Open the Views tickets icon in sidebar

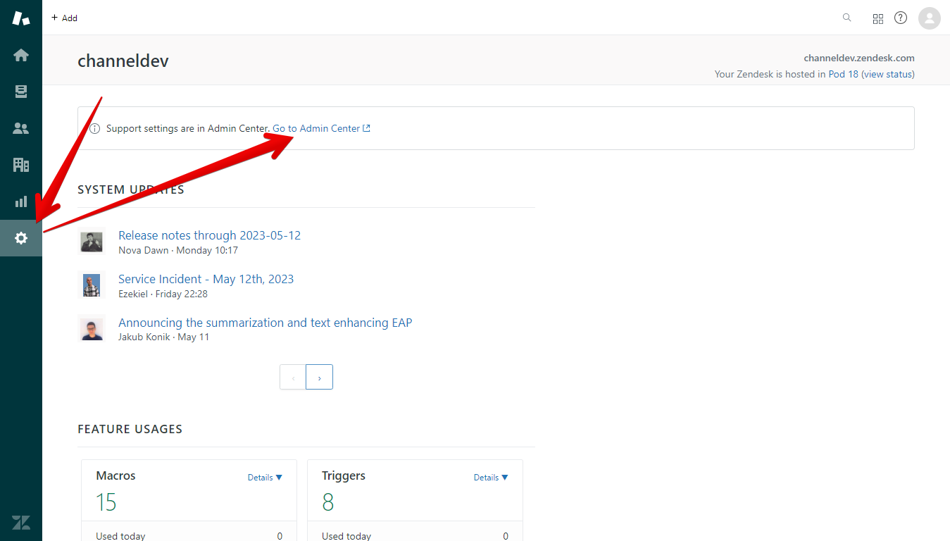pyautogui.click(x=21, y=92)
